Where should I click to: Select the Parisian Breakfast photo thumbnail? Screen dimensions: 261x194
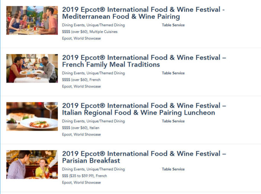click(32, 164)
